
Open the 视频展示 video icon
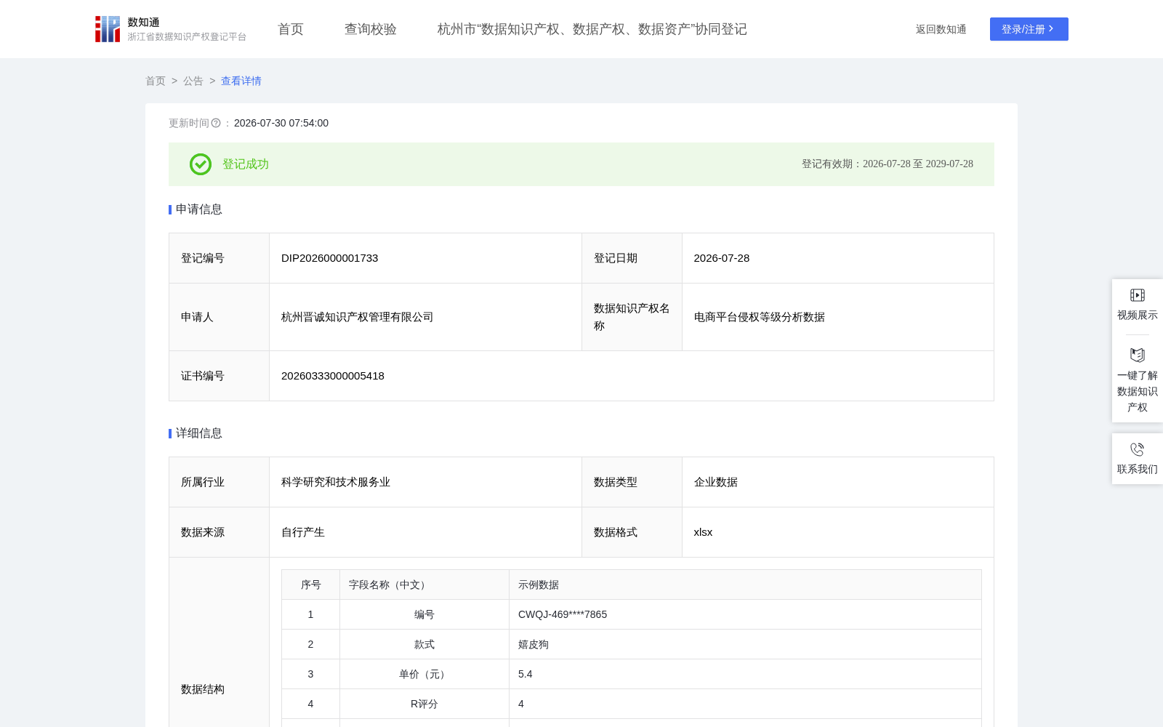(x=1138, y=294)
